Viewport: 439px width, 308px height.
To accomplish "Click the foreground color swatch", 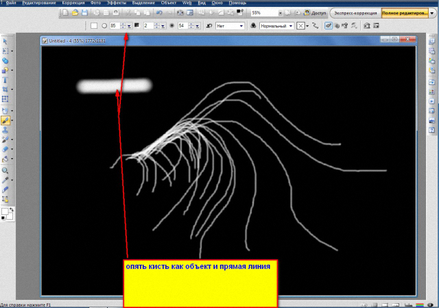I will [5, 212].
